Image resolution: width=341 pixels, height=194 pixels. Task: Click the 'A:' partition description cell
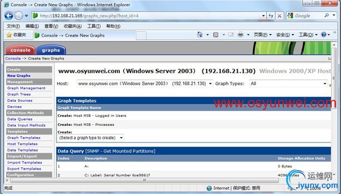[x=86, y=166]
